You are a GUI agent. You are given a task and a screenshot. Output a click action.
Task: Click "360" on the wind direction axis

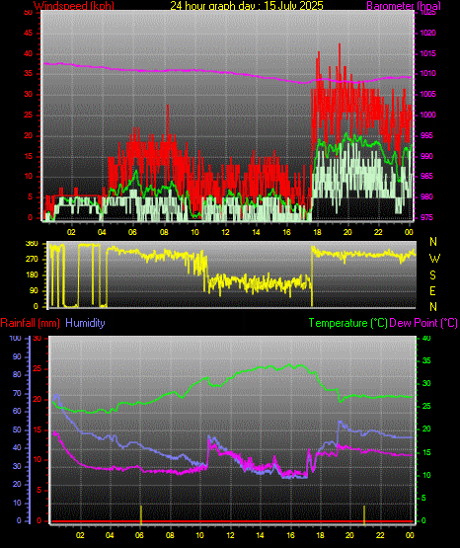pos(32,244)
